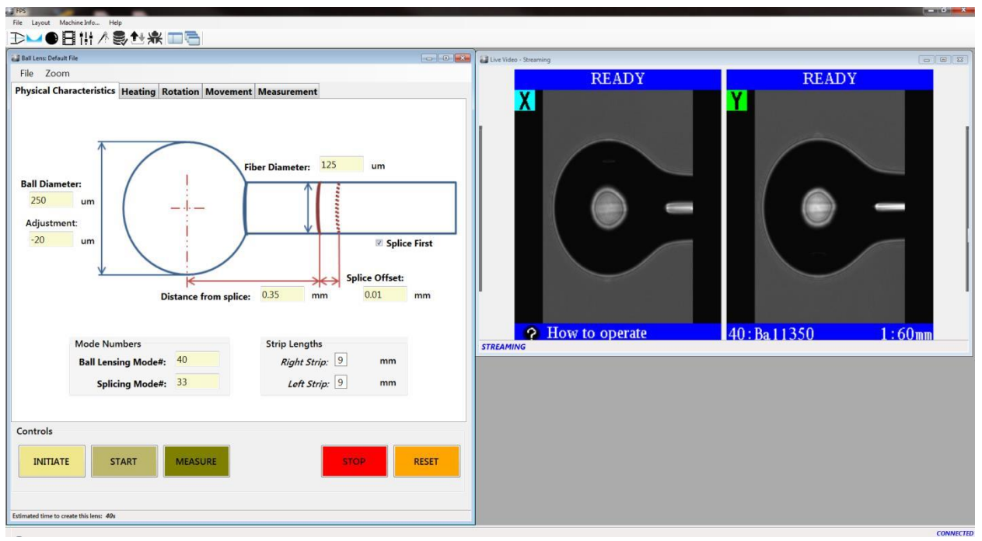Click the blue bowl-shaped toolbar icon
This screenshot has width=982, height=541.
34,37
